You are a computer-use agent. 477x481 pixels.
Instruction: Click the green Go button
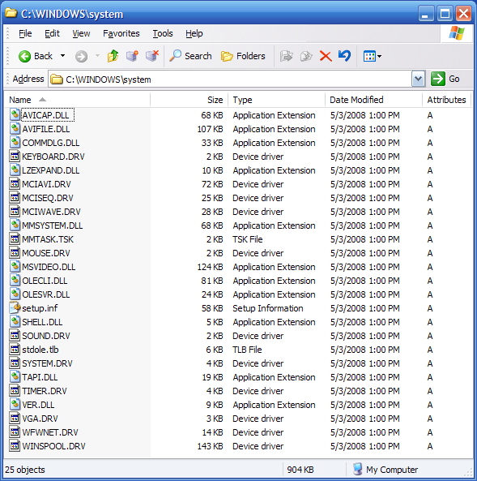coord(445,79)
